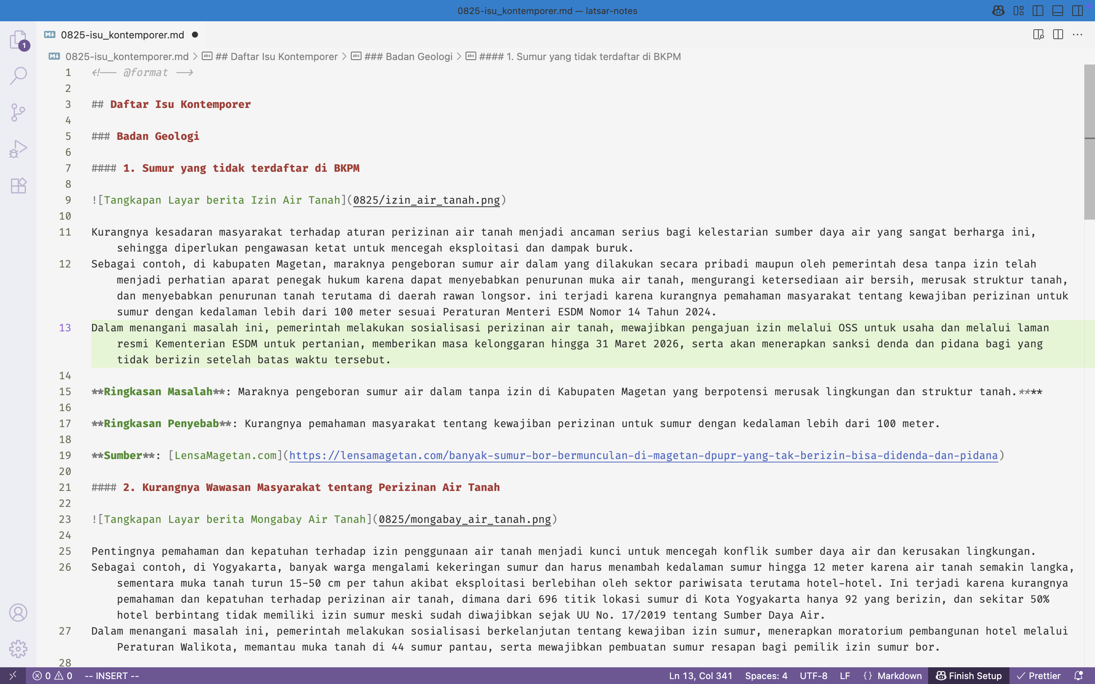Image resolution: width=1095 pixels, height=684 pixels.
Task: Toggle the bottom panel visibility
Action: [1057, 11]
